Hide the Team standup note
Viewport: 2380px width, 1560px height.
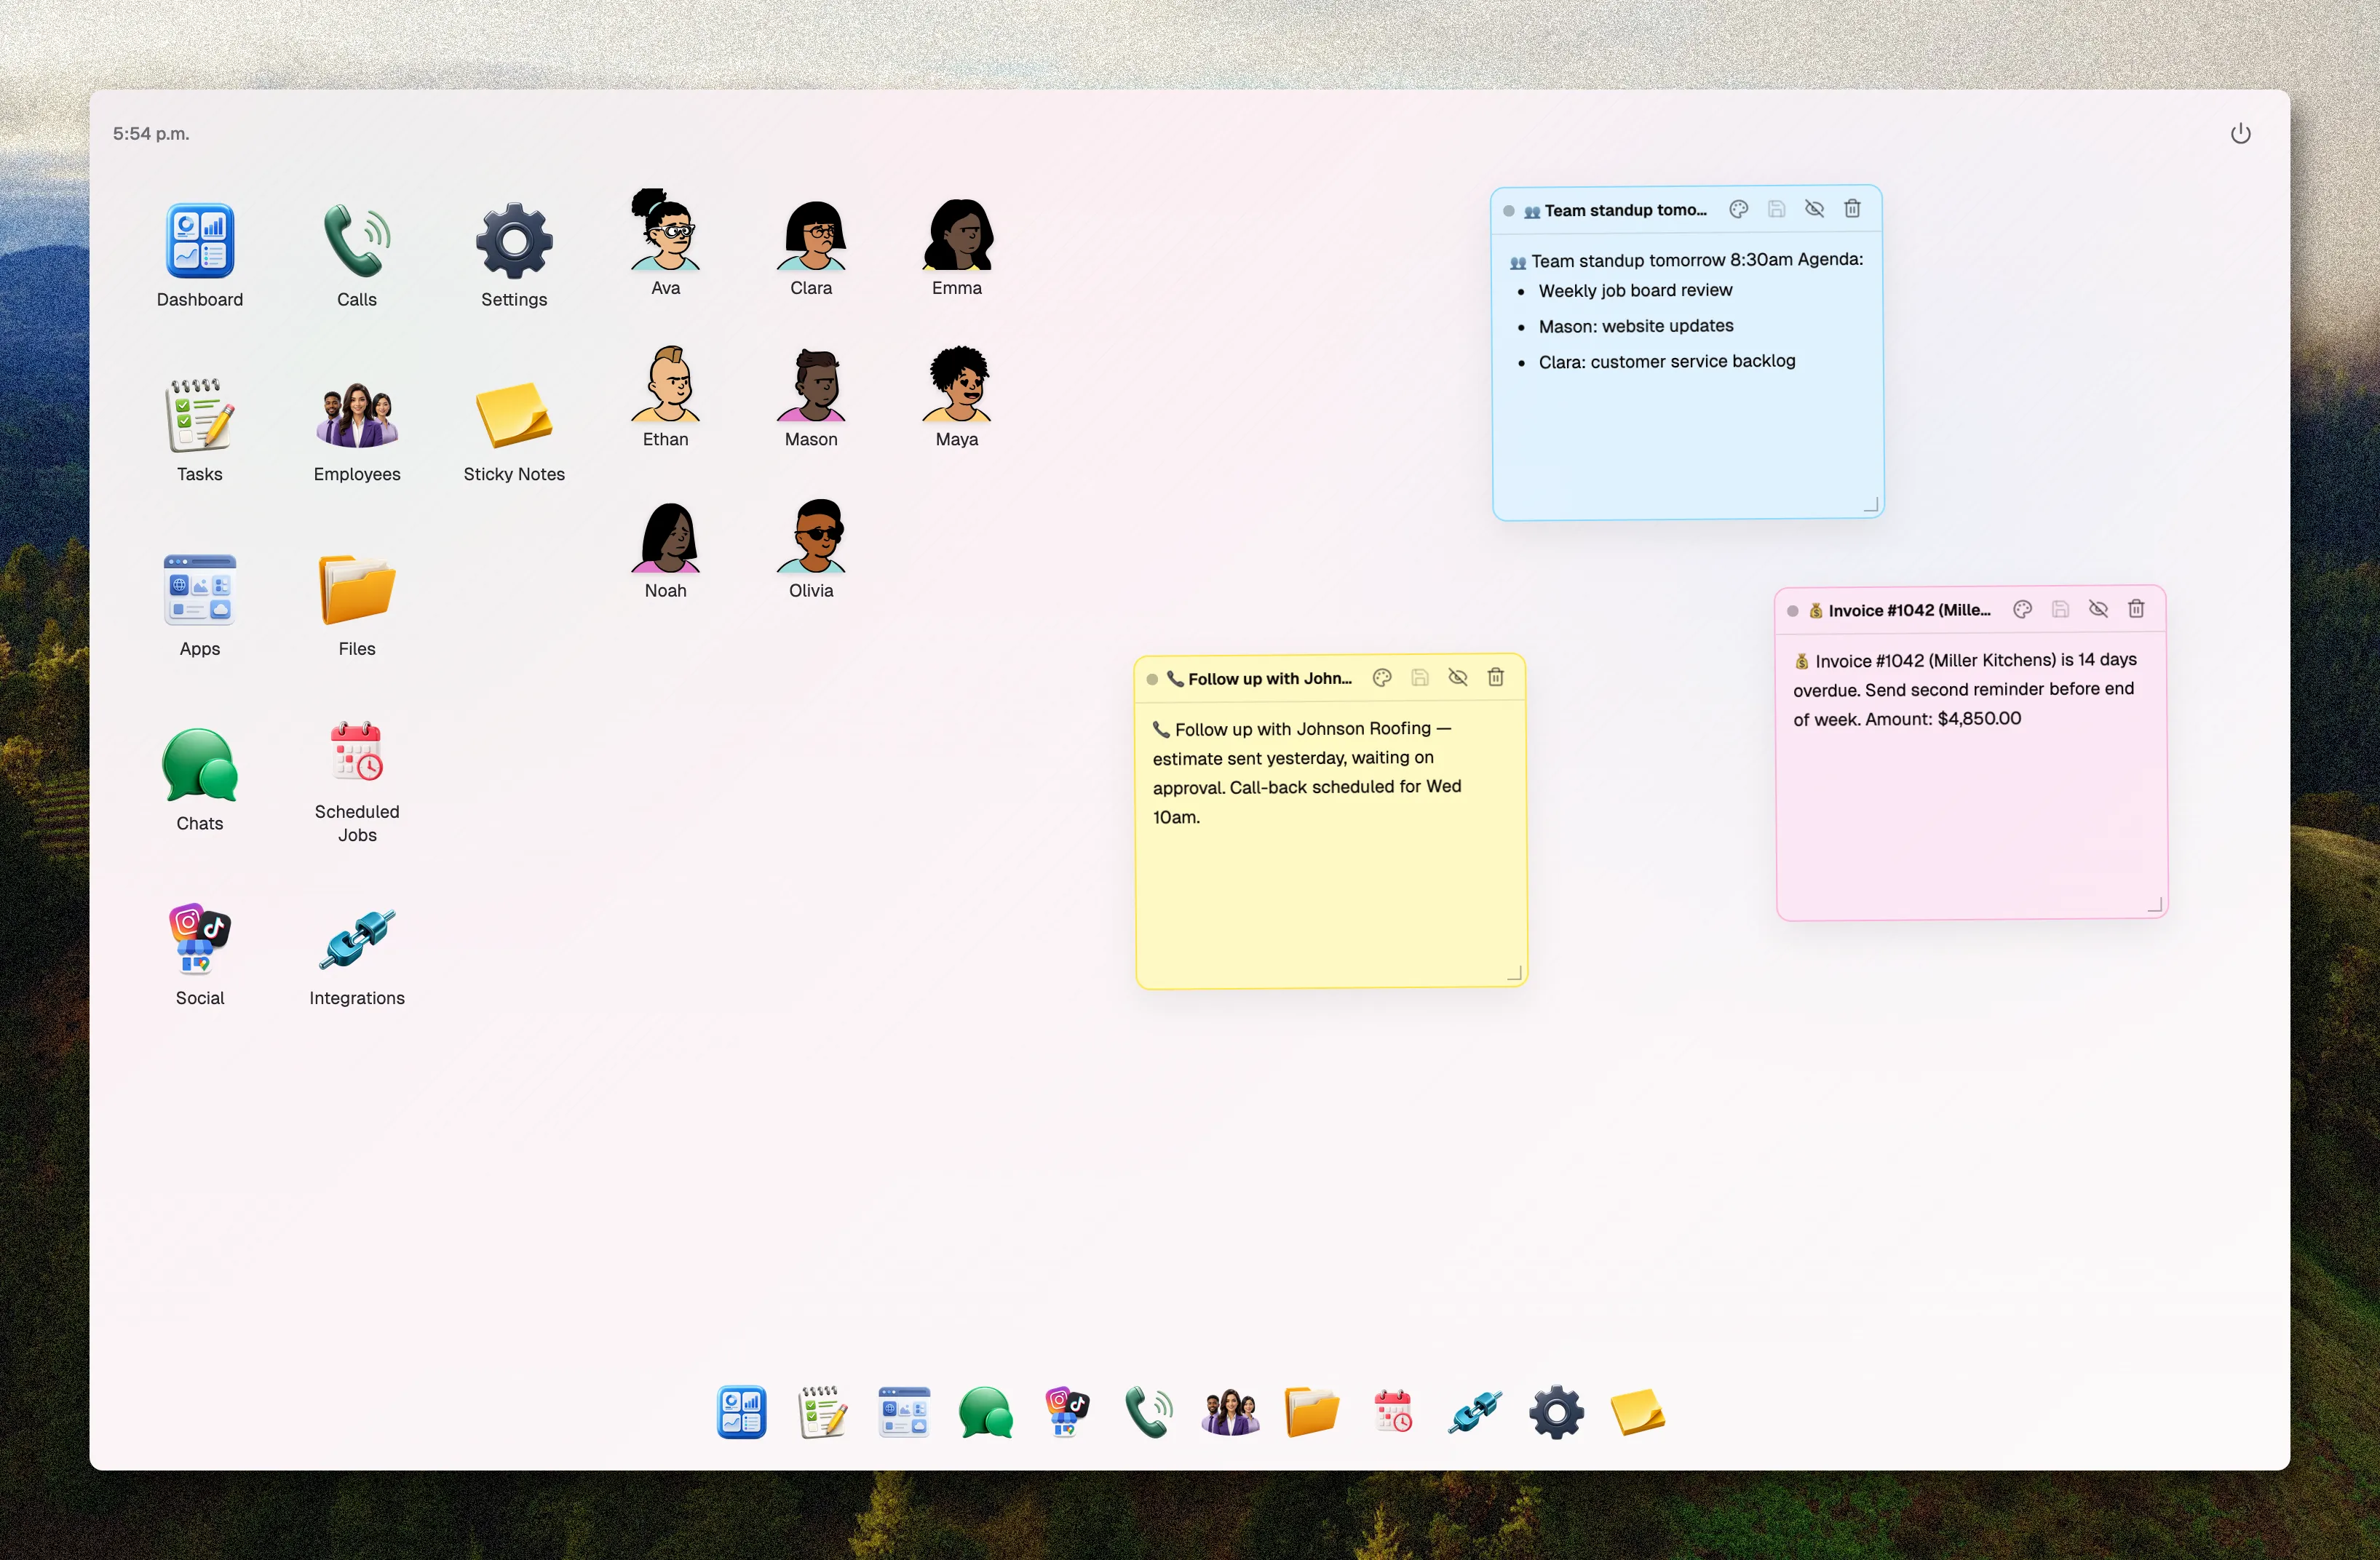[1814, 209]
